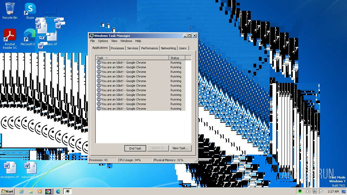
Task: Select the last 'You are an Idiot!' task
Action: click(141, 109)
